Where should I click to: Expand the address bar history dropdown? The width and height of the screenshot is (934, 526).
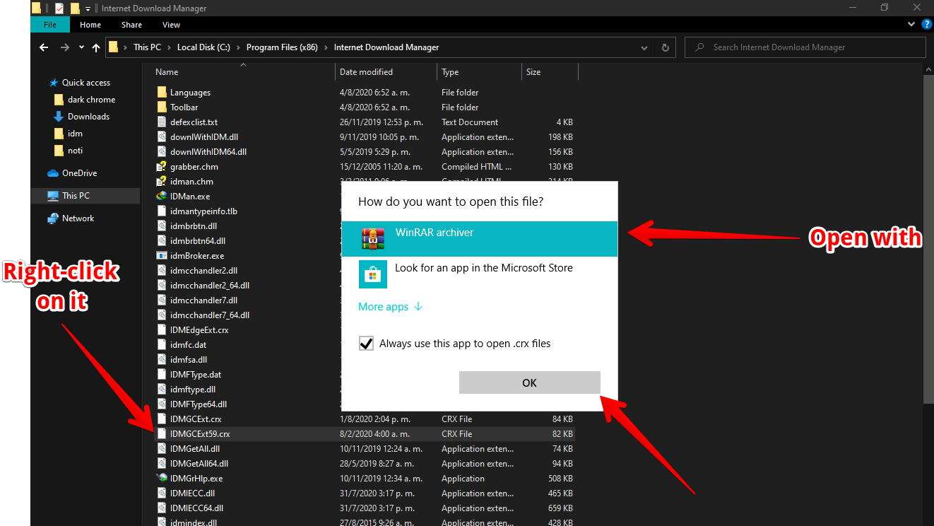pyautogui.click(x=644, y=47)
